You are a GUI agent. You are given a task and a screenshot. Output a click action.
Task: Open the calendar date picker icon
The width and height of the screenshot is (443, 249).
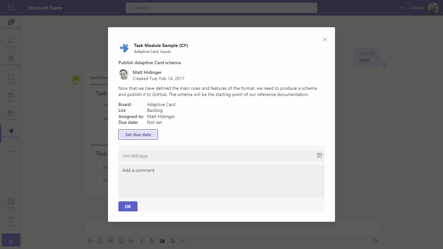click(319, 156)
